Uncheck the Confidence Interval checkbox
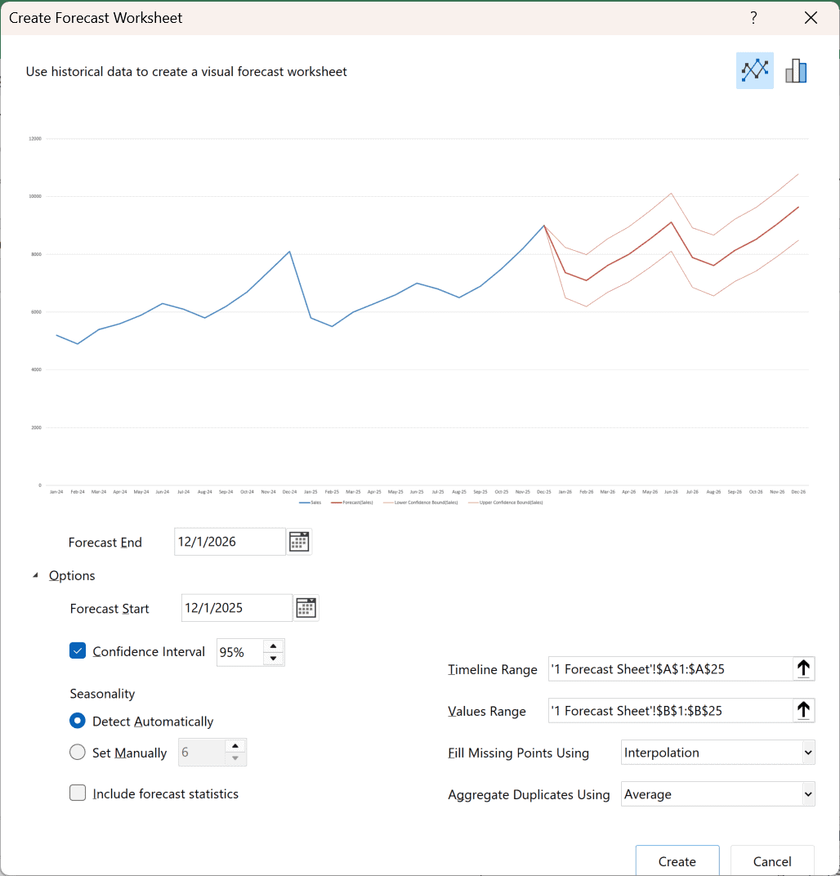 pos(78,650)
